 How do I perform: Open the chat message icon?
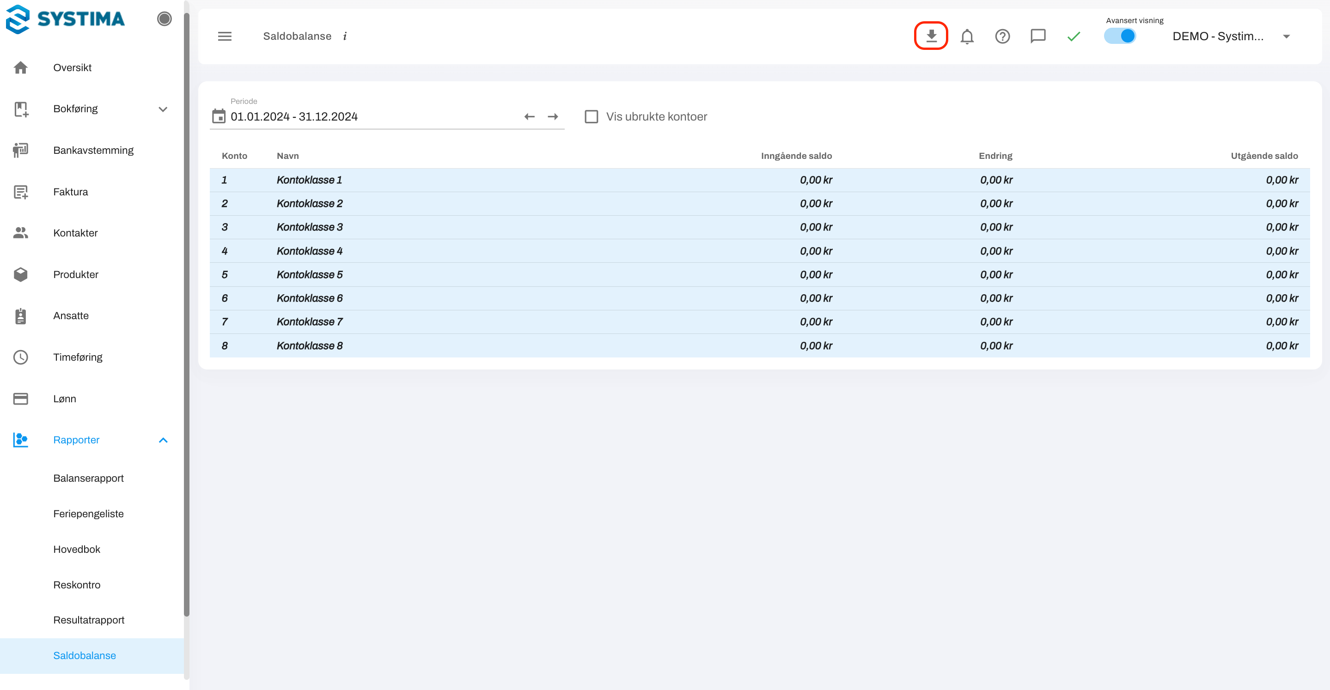coord(1038,36)
